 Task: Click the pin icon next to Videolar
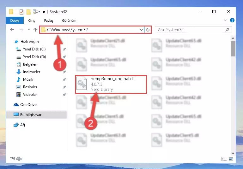coord(64,95)
